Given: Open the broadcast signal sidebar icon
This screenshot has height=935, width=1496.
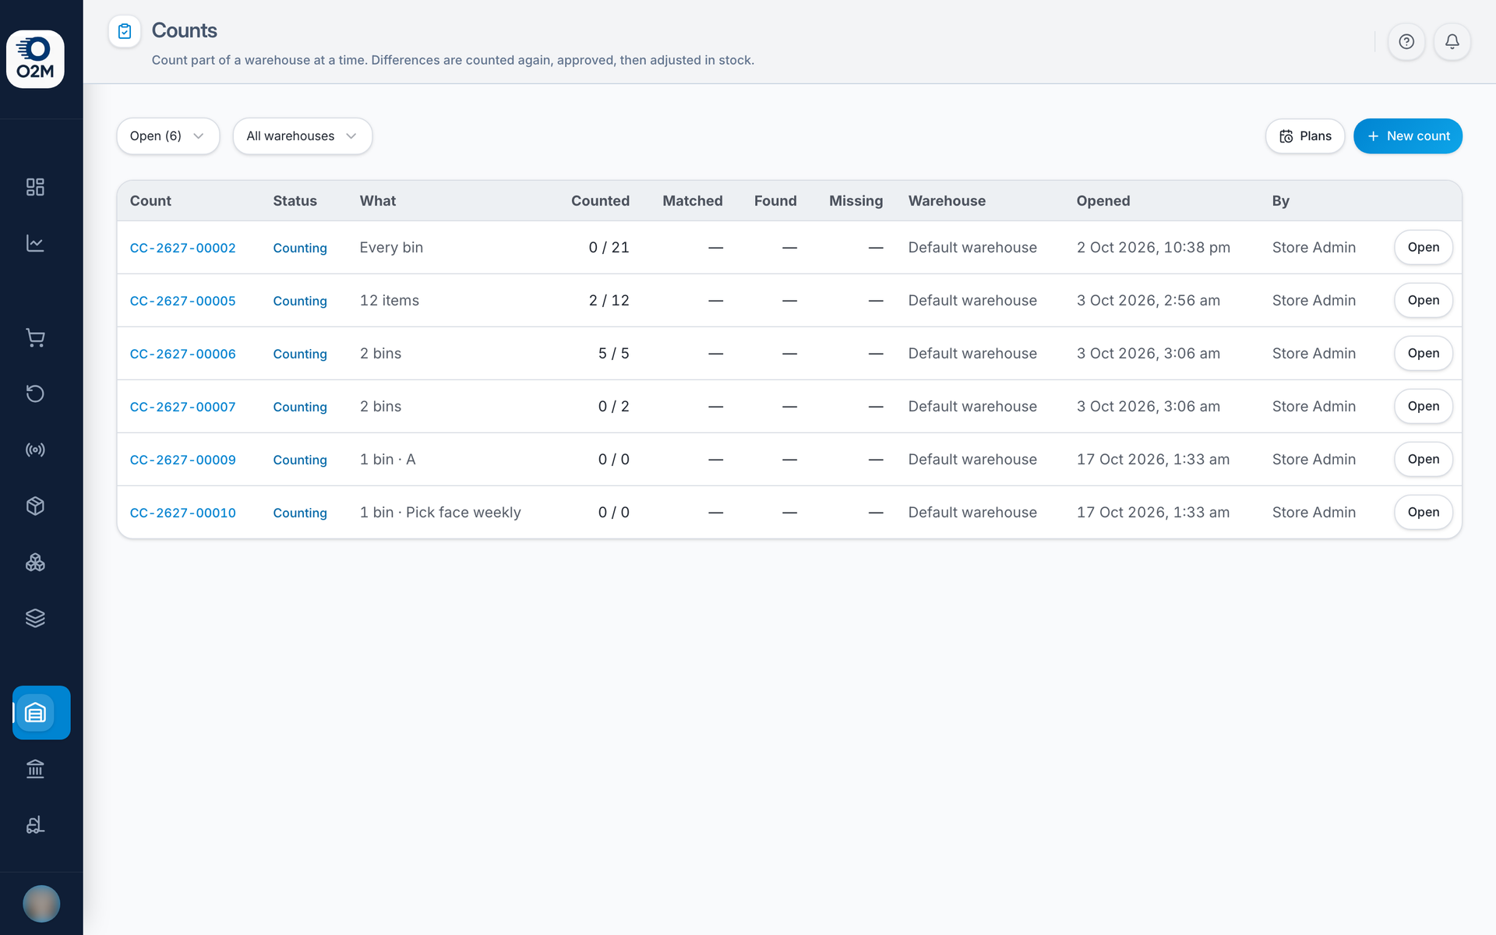Looking at the screenshot, I should point(35,450).
